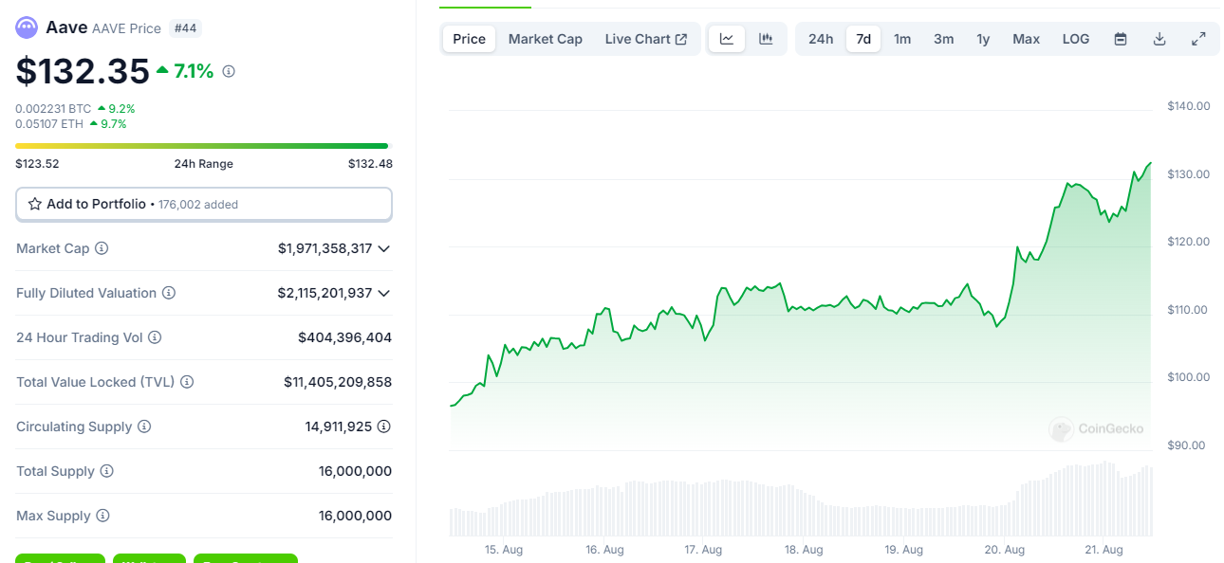Download chart data using download icon

click(1159, 39)
